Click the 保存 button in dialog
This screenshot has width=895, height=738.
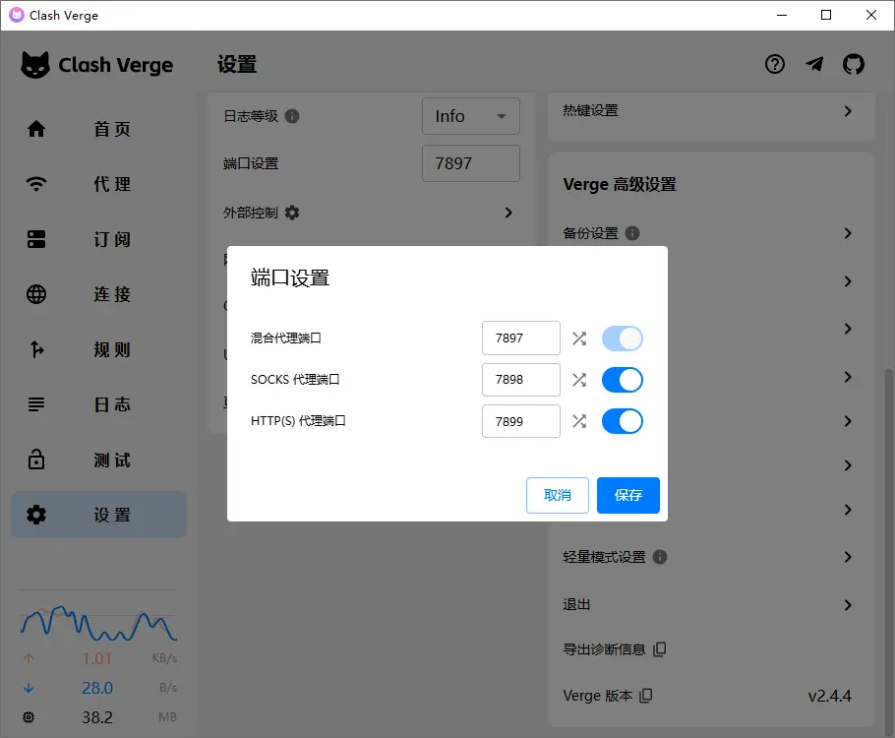tap(627, 495)
